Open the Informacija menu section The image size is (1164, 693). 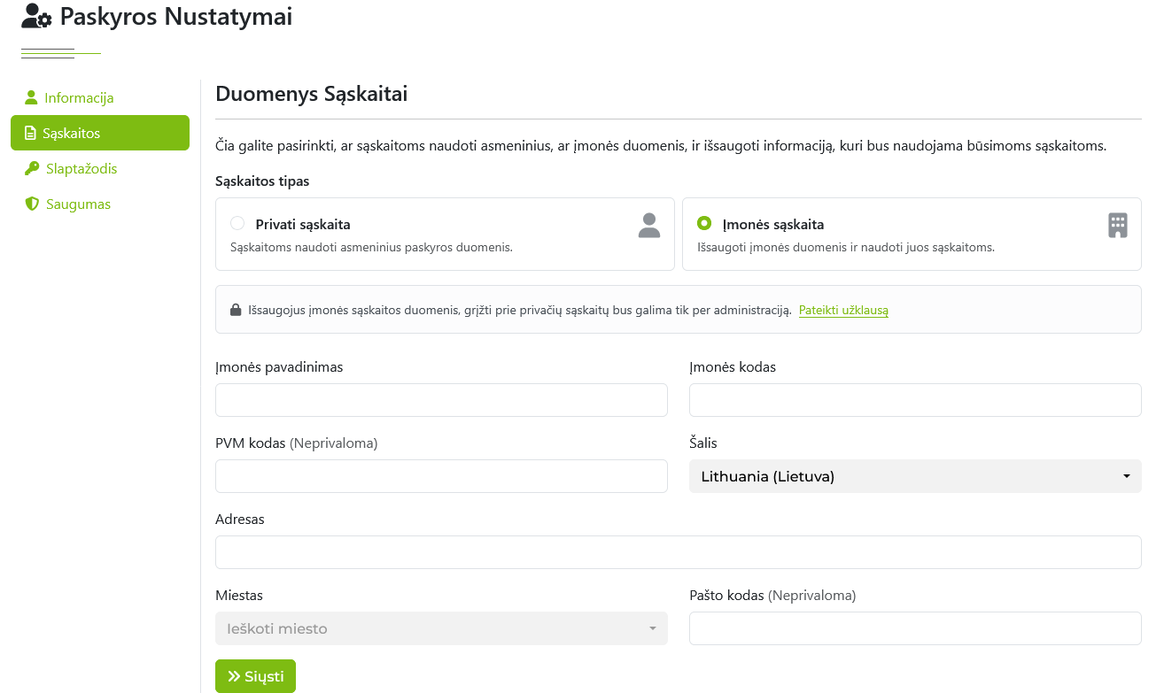pyautogui.click(x=79, y=97)
